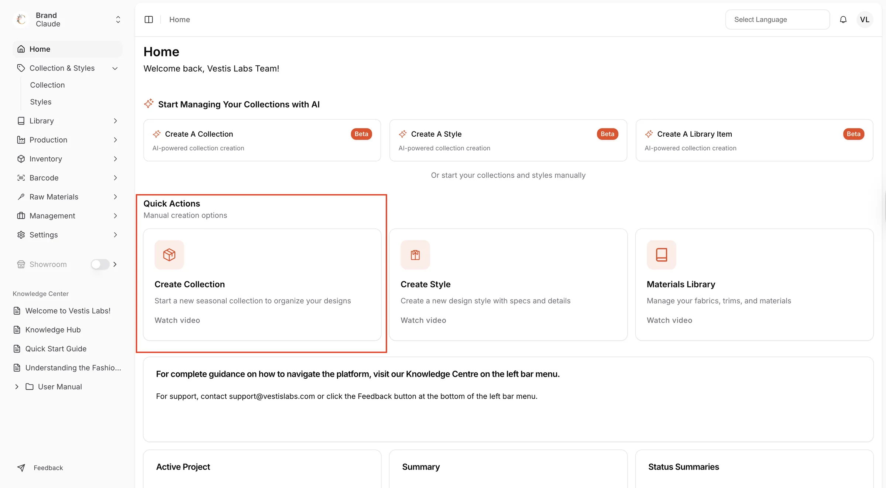This screenshot has width=886, height=488.
Task: Click the Create Style shirt icon
Action: (x=415, y=255)
